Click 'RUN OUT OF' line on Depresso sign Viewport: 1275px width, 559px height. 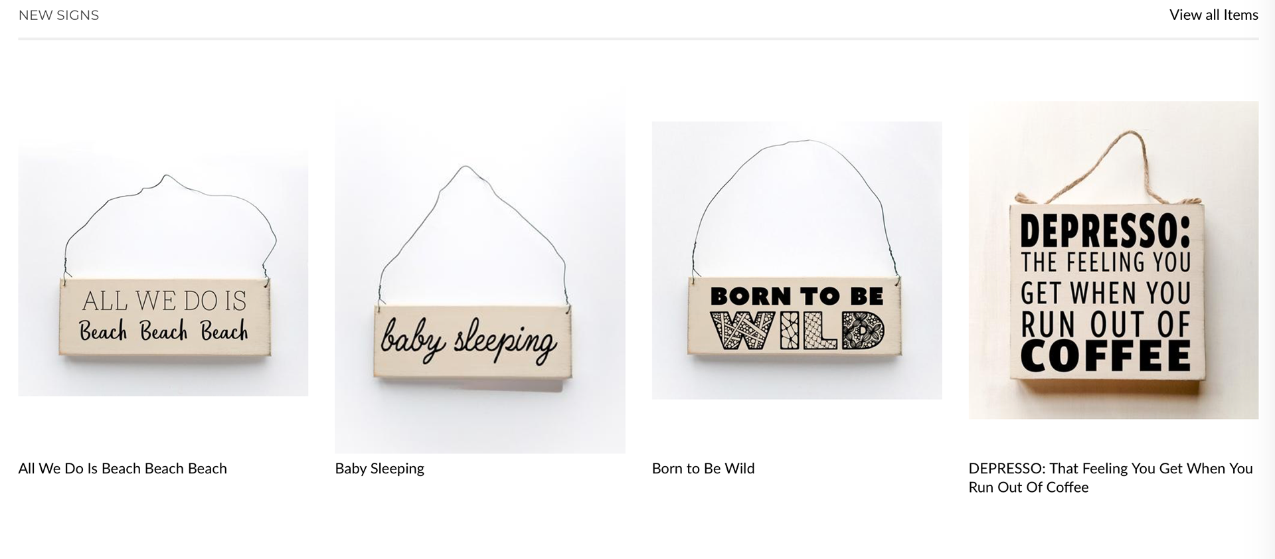[1106, 325]
